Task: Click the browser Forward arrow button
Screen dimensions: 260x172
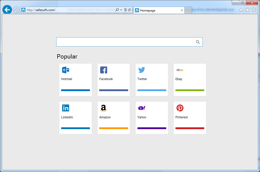Action: [x=16, y=10]
